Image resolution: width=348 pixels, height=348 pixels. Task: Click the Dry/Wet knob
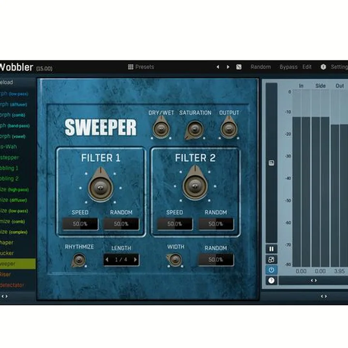pos(161,128)
